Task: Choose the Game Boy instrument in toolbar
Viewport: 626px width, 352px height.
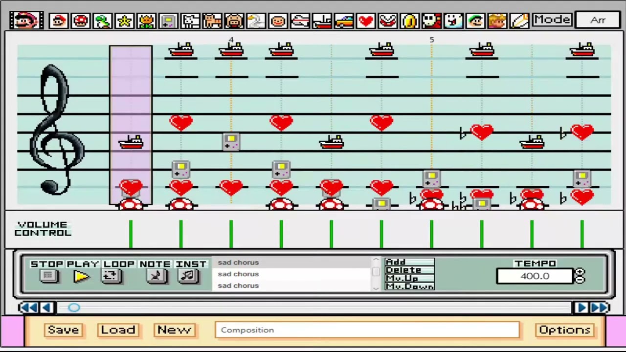Action: tap(168, 21)
